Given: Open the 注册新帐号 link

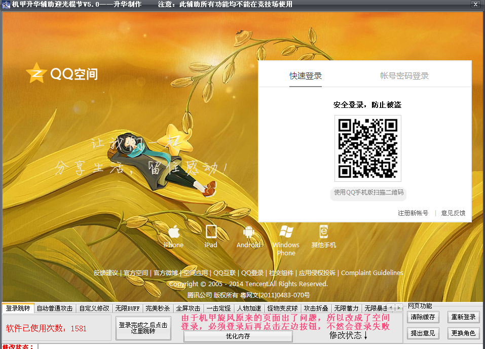Looking at the screenshot, I should tap(413, 213).
